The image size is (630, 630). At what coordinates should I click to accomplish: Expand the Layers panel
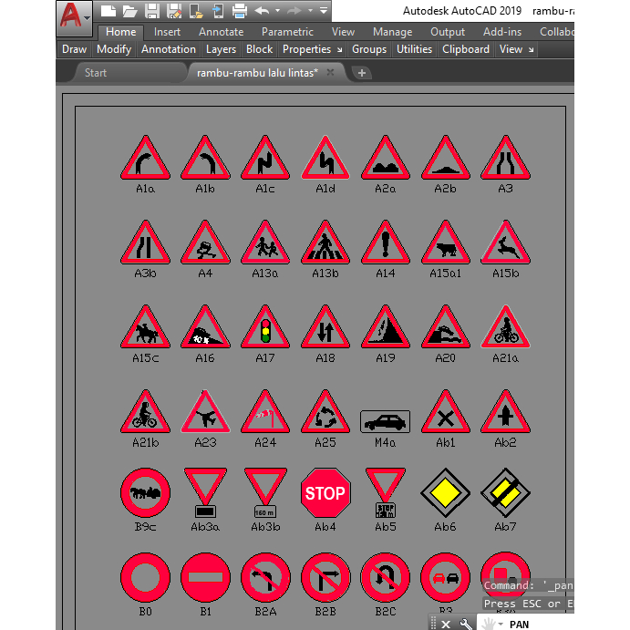coord(221,49)
